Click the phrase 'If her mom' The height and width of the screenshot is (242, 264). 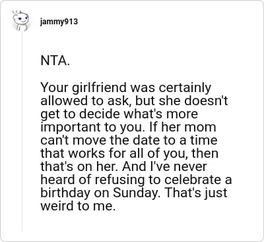[182, 127]
